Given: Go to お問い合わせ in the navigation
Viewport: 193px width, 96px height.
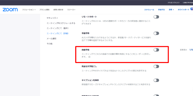Looking at the screenshot, I should pos(58,10).
